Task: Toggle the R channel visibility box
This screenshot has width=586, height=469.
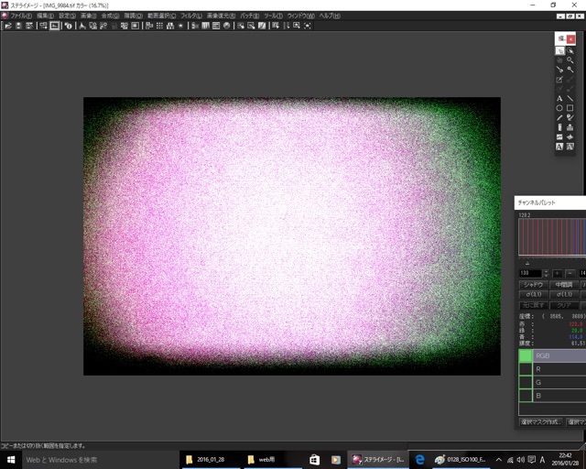Action: 525,369
